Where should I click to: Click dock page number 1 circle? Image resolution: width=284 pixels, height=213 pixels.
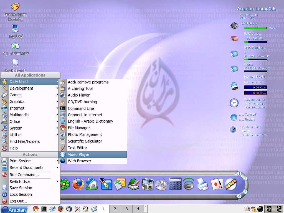coord(239,174)
